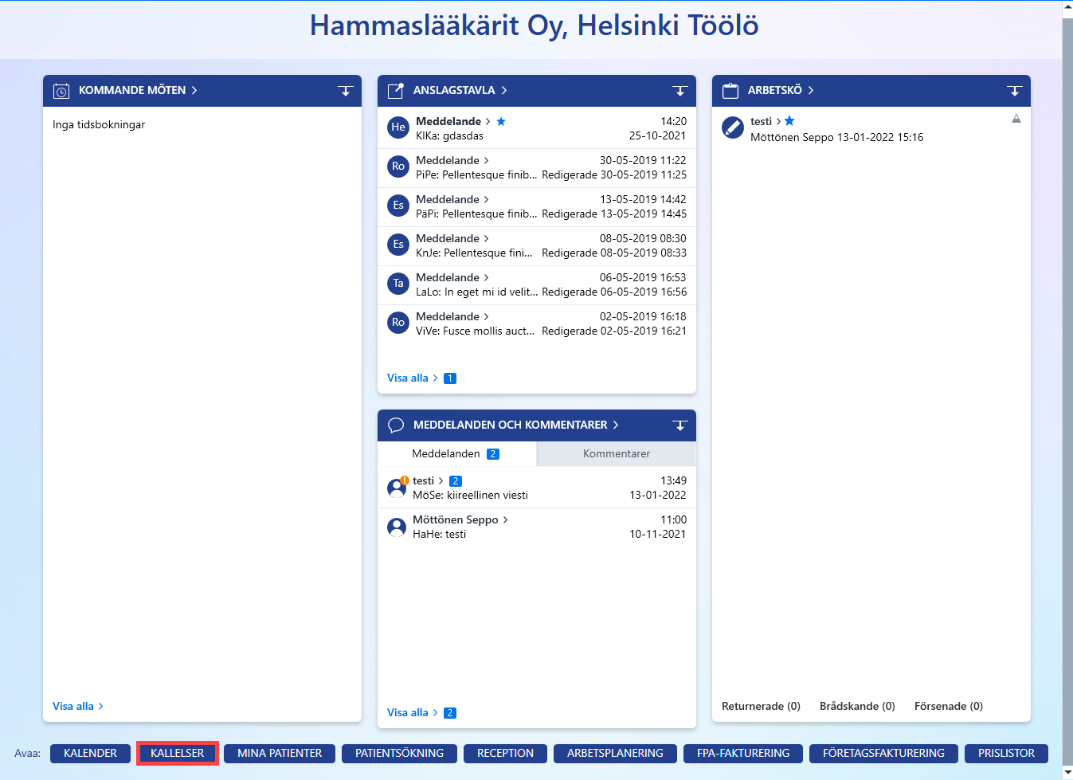
Task: Click the He avatar on first bulletin
Action: pos(398,127)
